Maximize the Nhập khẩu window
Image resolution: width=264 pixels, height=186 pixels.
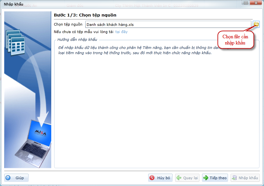click(x=251, y=3)
